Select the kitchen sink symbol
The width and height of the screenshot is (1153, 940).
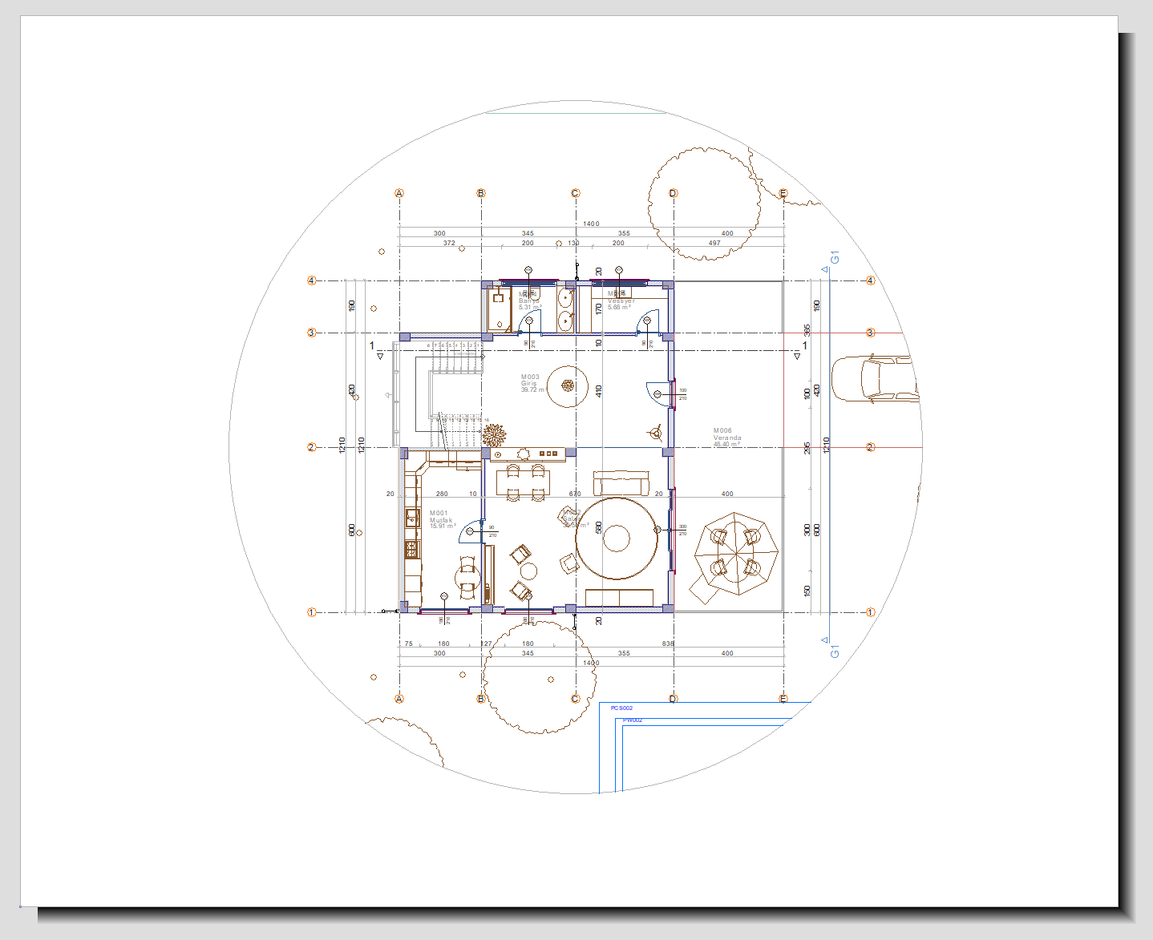point(413,518)
